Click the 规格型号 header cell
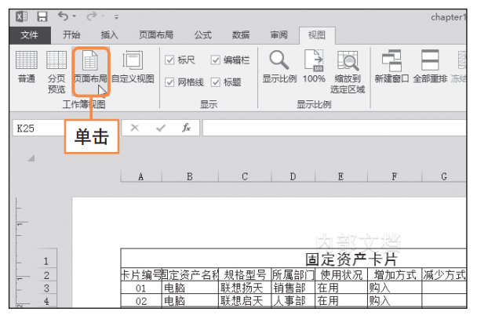This screenshot has width=477, height=319. (245, 275)
